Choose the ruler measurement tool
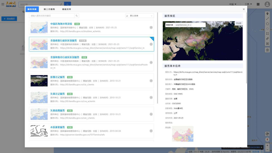The width and height of the screenshot is (272, 153). click(267, 39)
